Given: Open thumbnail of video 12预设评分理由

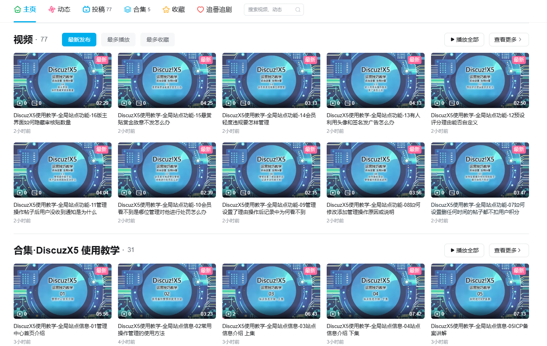Looking at the screenshot, I should (480, 80).
